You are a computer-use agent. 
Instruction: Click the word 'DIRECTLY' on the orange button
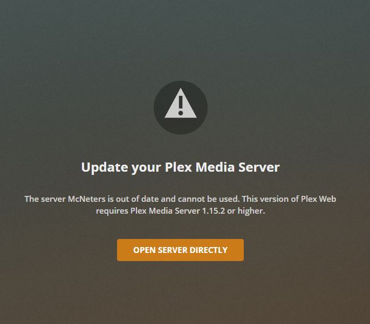coord(208,250)
